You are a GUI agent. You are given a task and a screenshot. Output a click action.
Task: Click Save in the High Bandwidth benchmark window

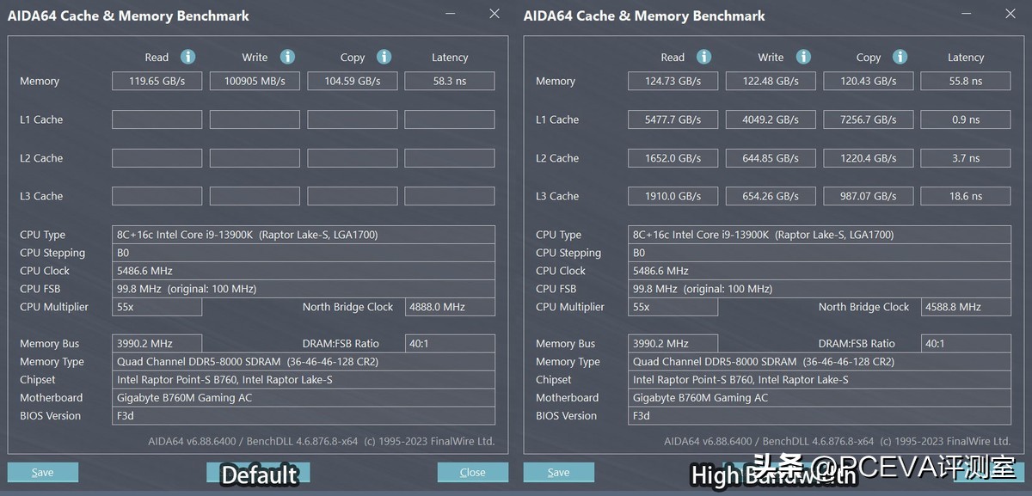pos(558,472)
